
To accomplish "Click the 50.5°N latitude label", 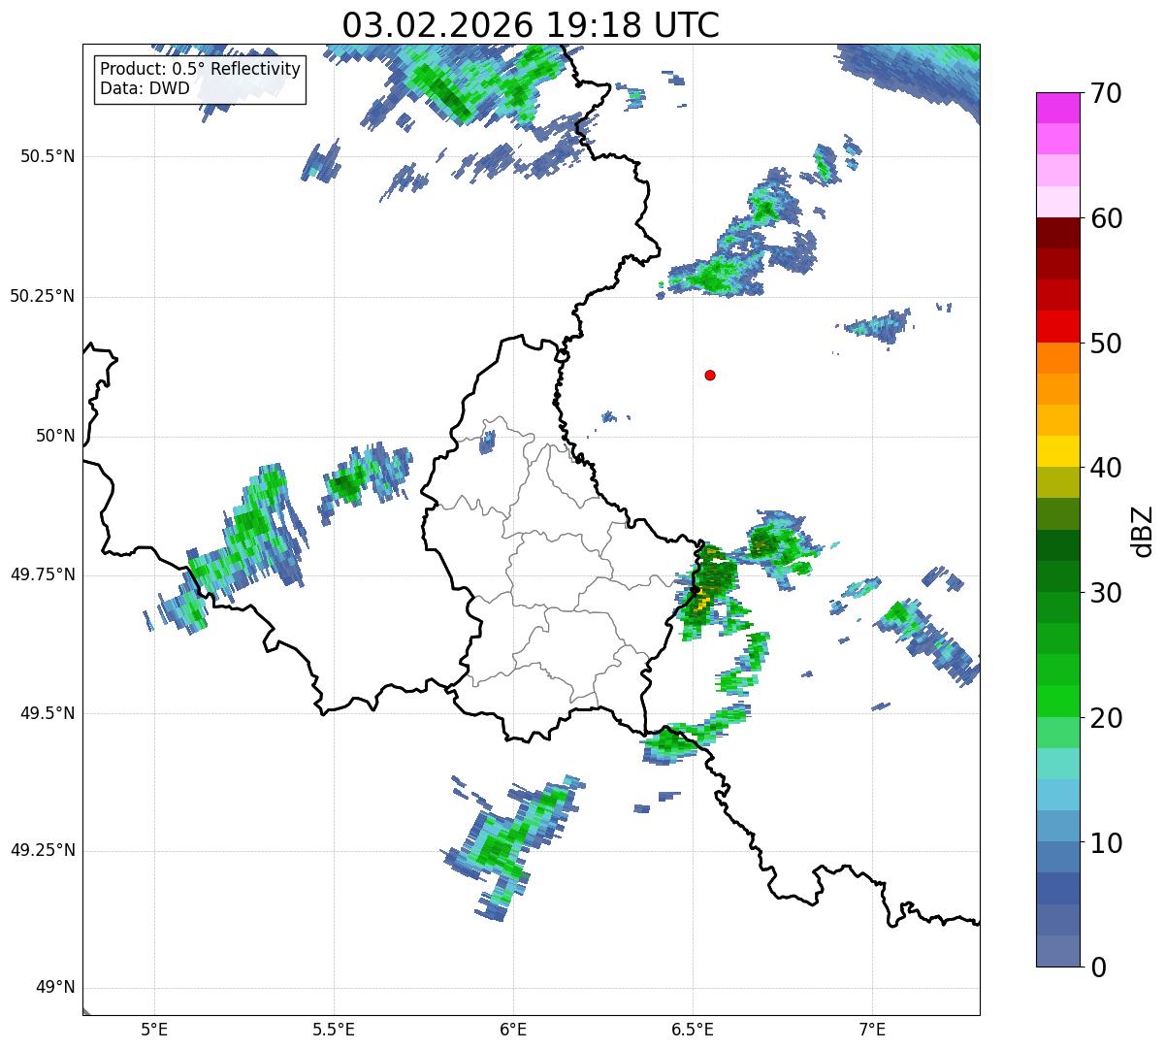I will (48, 157).
